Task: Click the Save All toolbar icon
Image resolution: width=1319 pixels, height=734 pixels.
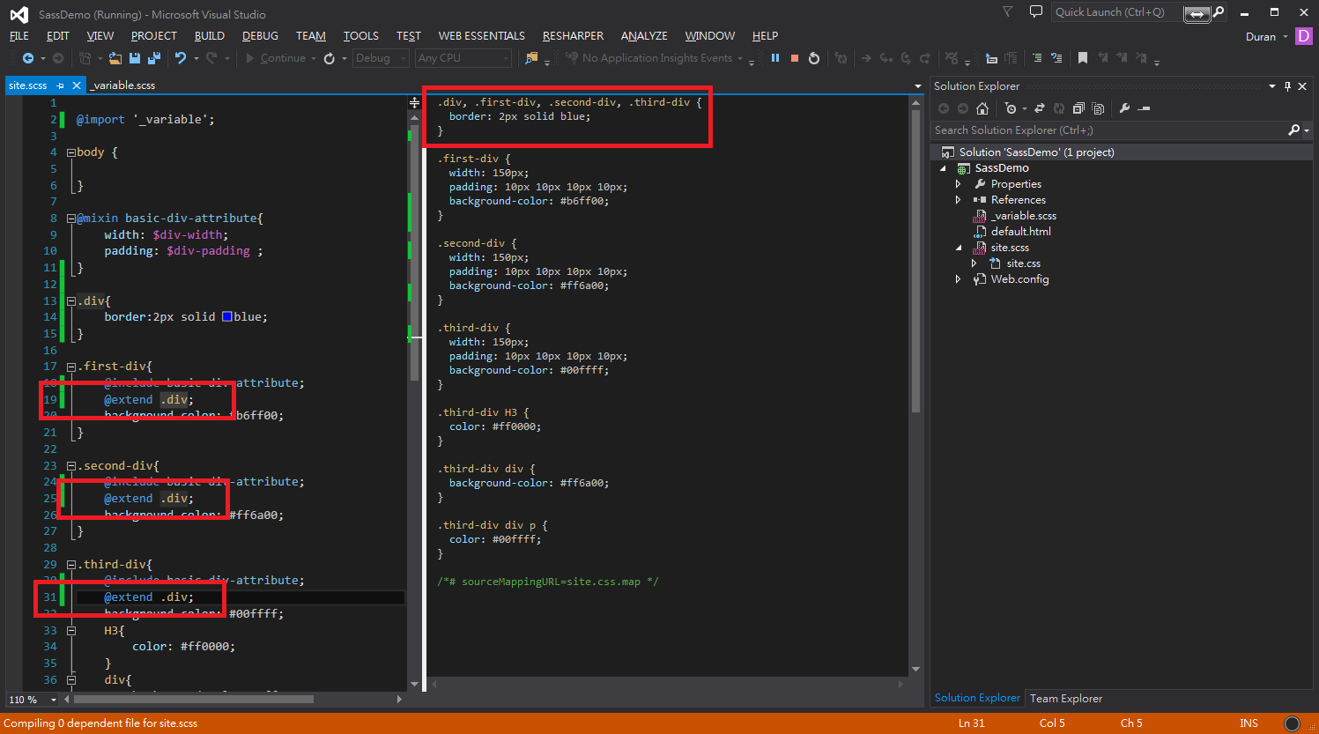Action: [x=154, y=58]
